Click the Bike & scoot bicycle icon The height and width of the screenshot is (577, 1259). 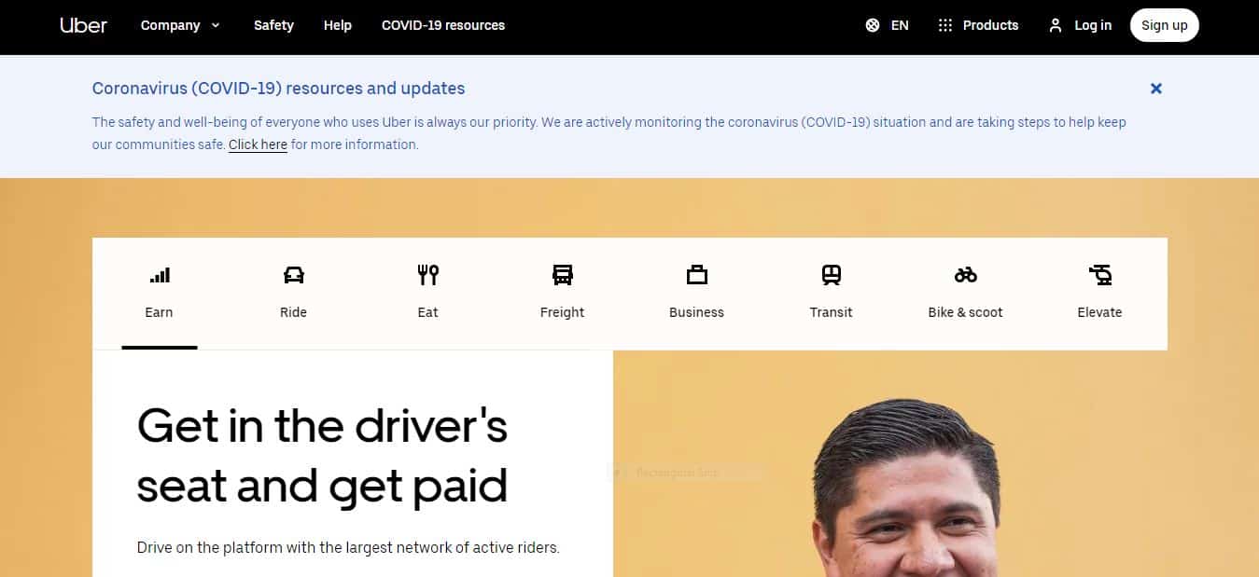966,275
